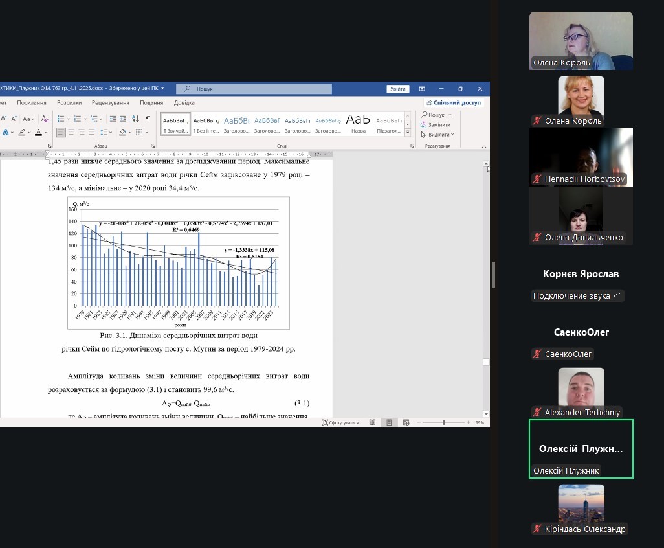Open the bulleted list dropdown arrow
This screenshot has height=548, width=664.
(x=68, y=119)
